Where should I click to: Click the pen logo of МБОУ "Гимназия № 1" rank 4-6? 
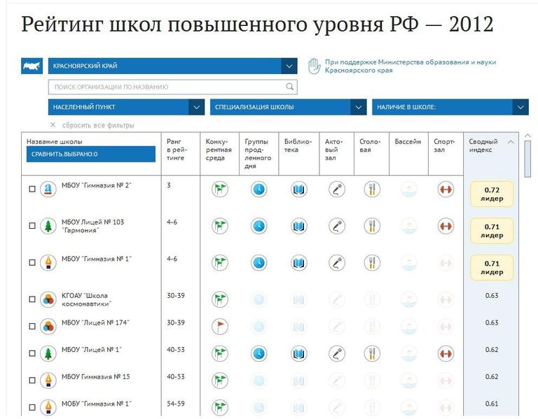point(48,263)
